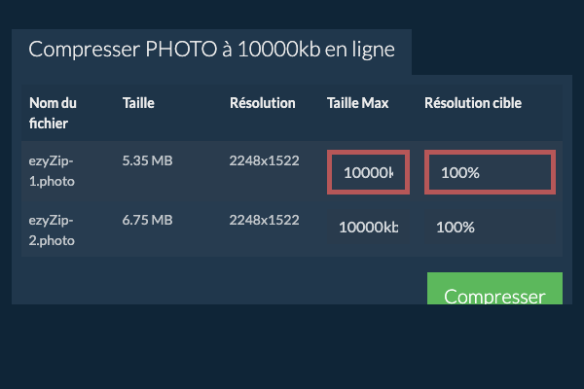
Task: Click the Taille column header
Action: pos(138,103)
